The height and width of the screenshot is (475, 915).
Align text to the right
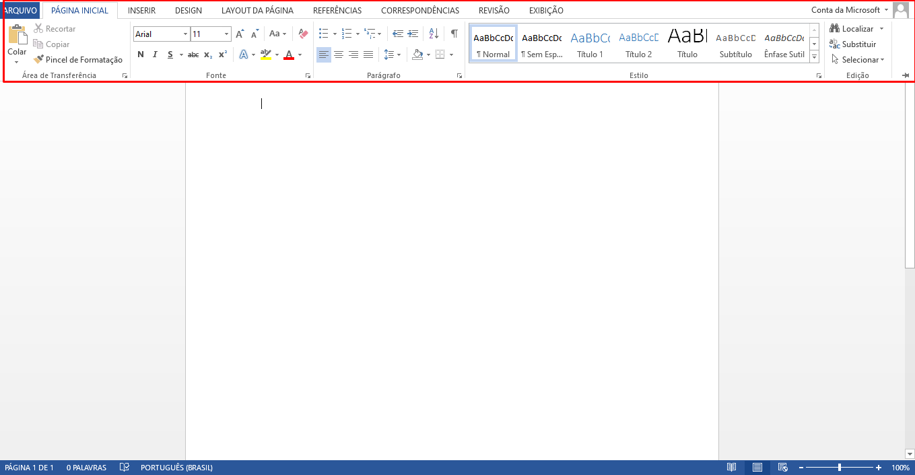[x=353, y=54]
